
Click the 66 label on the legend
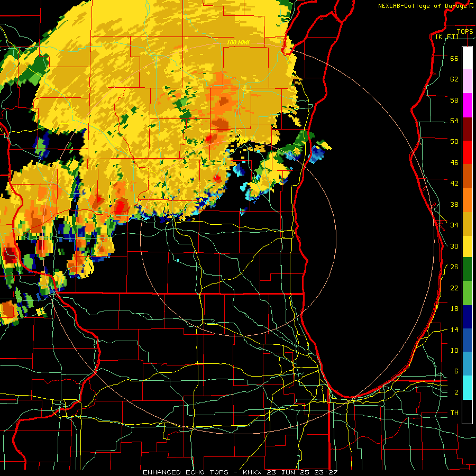(x=454, y=58)
